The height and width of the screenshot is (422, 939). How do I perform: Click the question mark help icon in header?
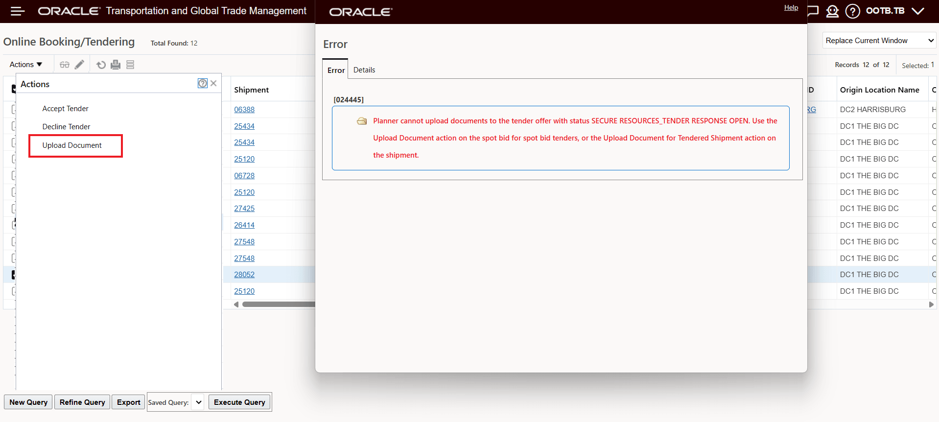[x=852, y=11]
